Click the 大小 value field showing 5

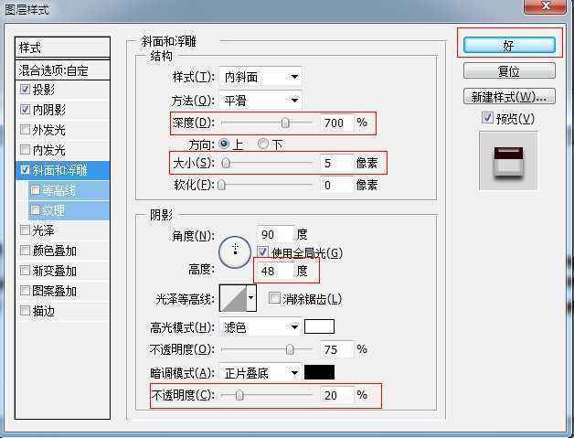click(336, 163)
